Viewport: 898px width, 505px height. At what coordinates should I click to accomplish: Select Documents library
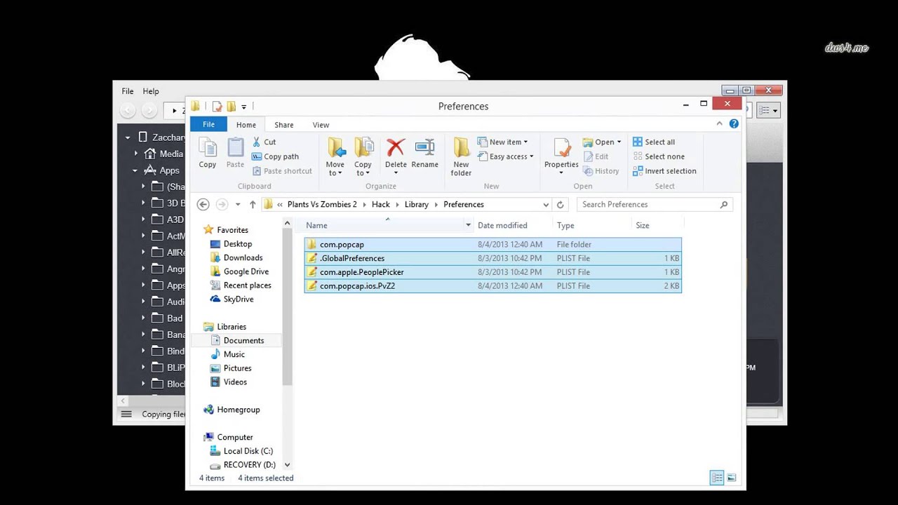[237, 340]
